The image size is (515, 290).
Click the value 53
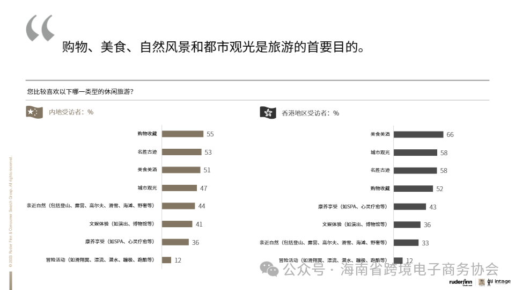pyautogui.click(x=208, y=152)
